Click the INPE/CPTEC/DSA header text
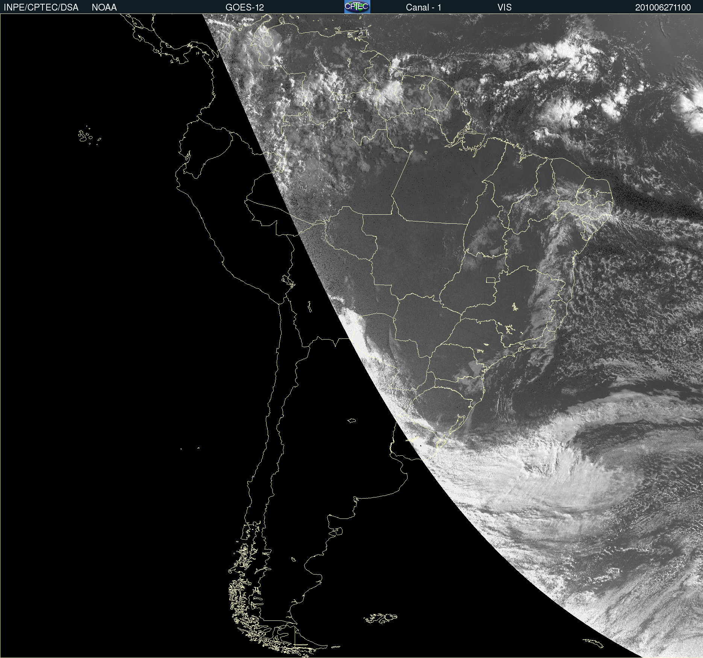This screenshot has width=703, height=658. coord(41,8)
